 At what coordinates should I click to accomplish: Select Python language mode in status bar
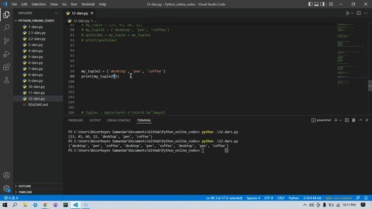point(294,198)
